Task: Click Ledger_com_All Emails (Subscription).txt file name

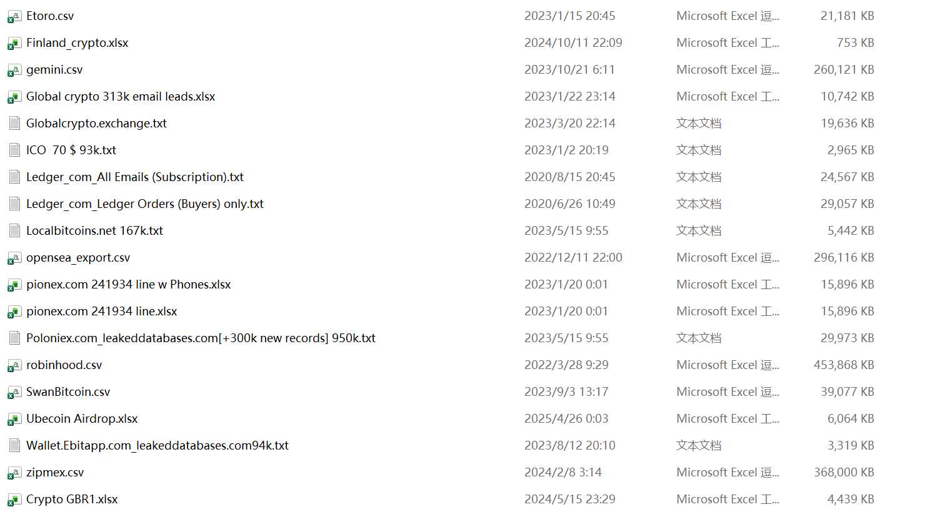Action: tap(135, 177)
